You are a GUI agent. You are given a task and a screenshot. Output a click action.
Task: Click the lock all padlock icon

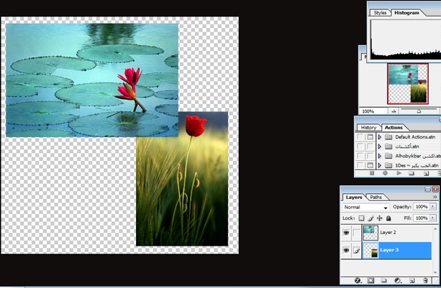coord(388,218)
